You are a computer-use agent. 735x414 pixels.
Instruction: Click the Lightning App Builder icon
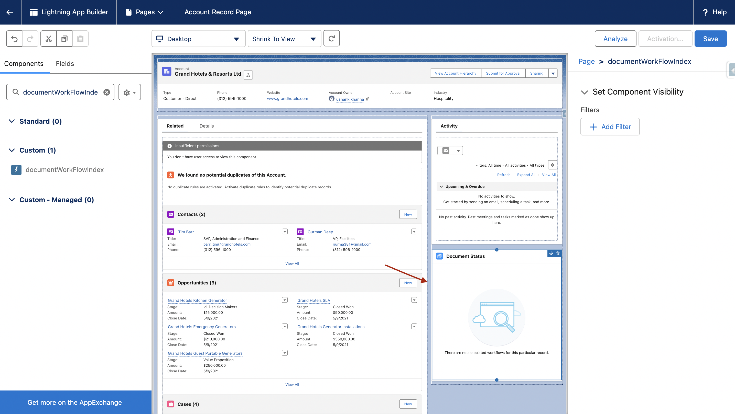pyautogui.click(x=34, y=12)
